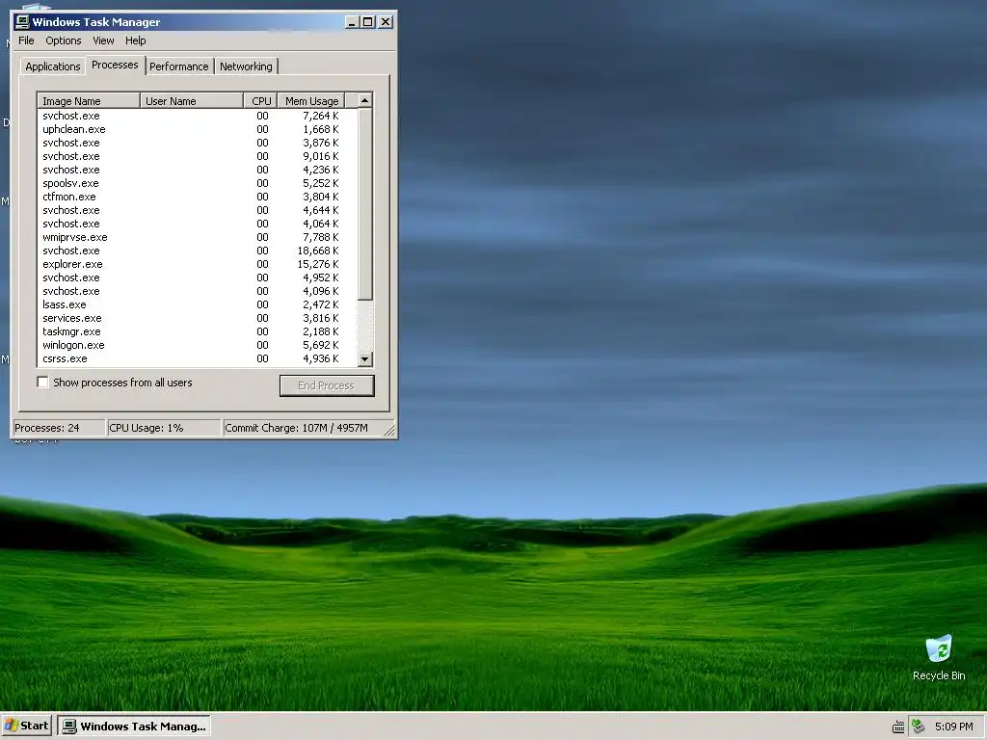987x740 pixels.
Task: Sort by Mem Usage column header
Action: click(x=311, y=100)
